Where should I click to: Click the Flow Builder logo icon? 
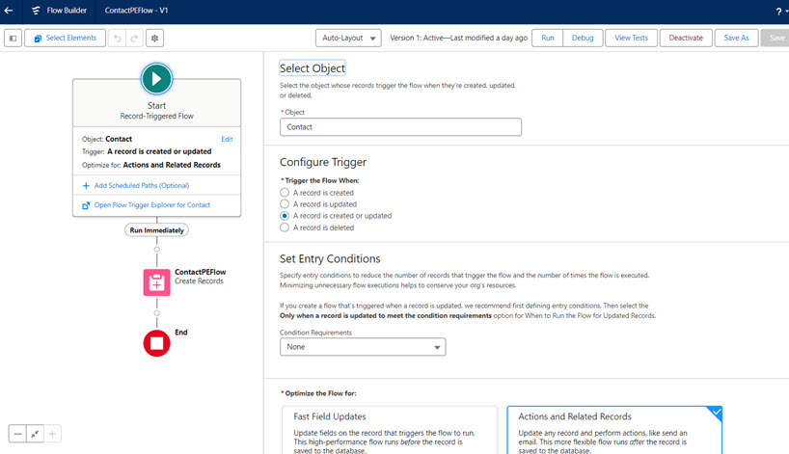pyautogui.click(x=36, y=10)
